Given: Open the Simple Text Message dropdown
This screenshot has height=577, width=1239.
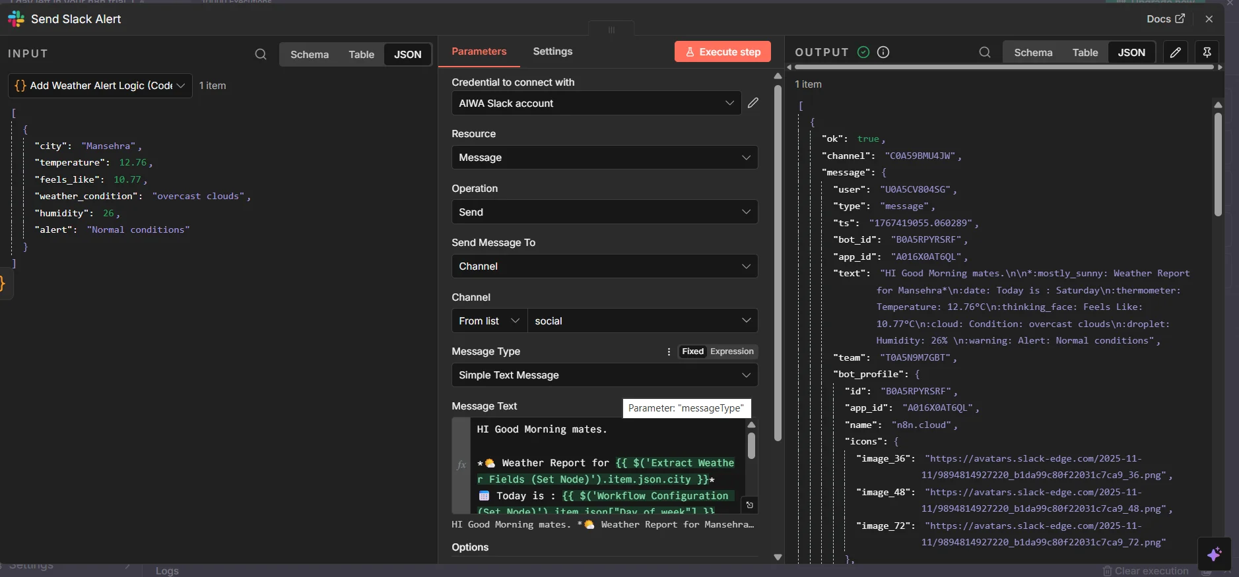Looking at the screenshot, I should point(605,375).
